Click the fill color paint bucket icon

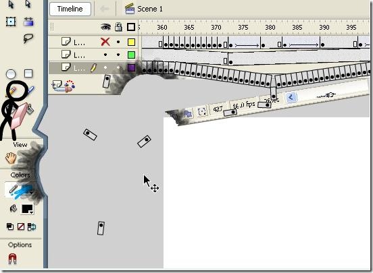[x=14, y=208]
